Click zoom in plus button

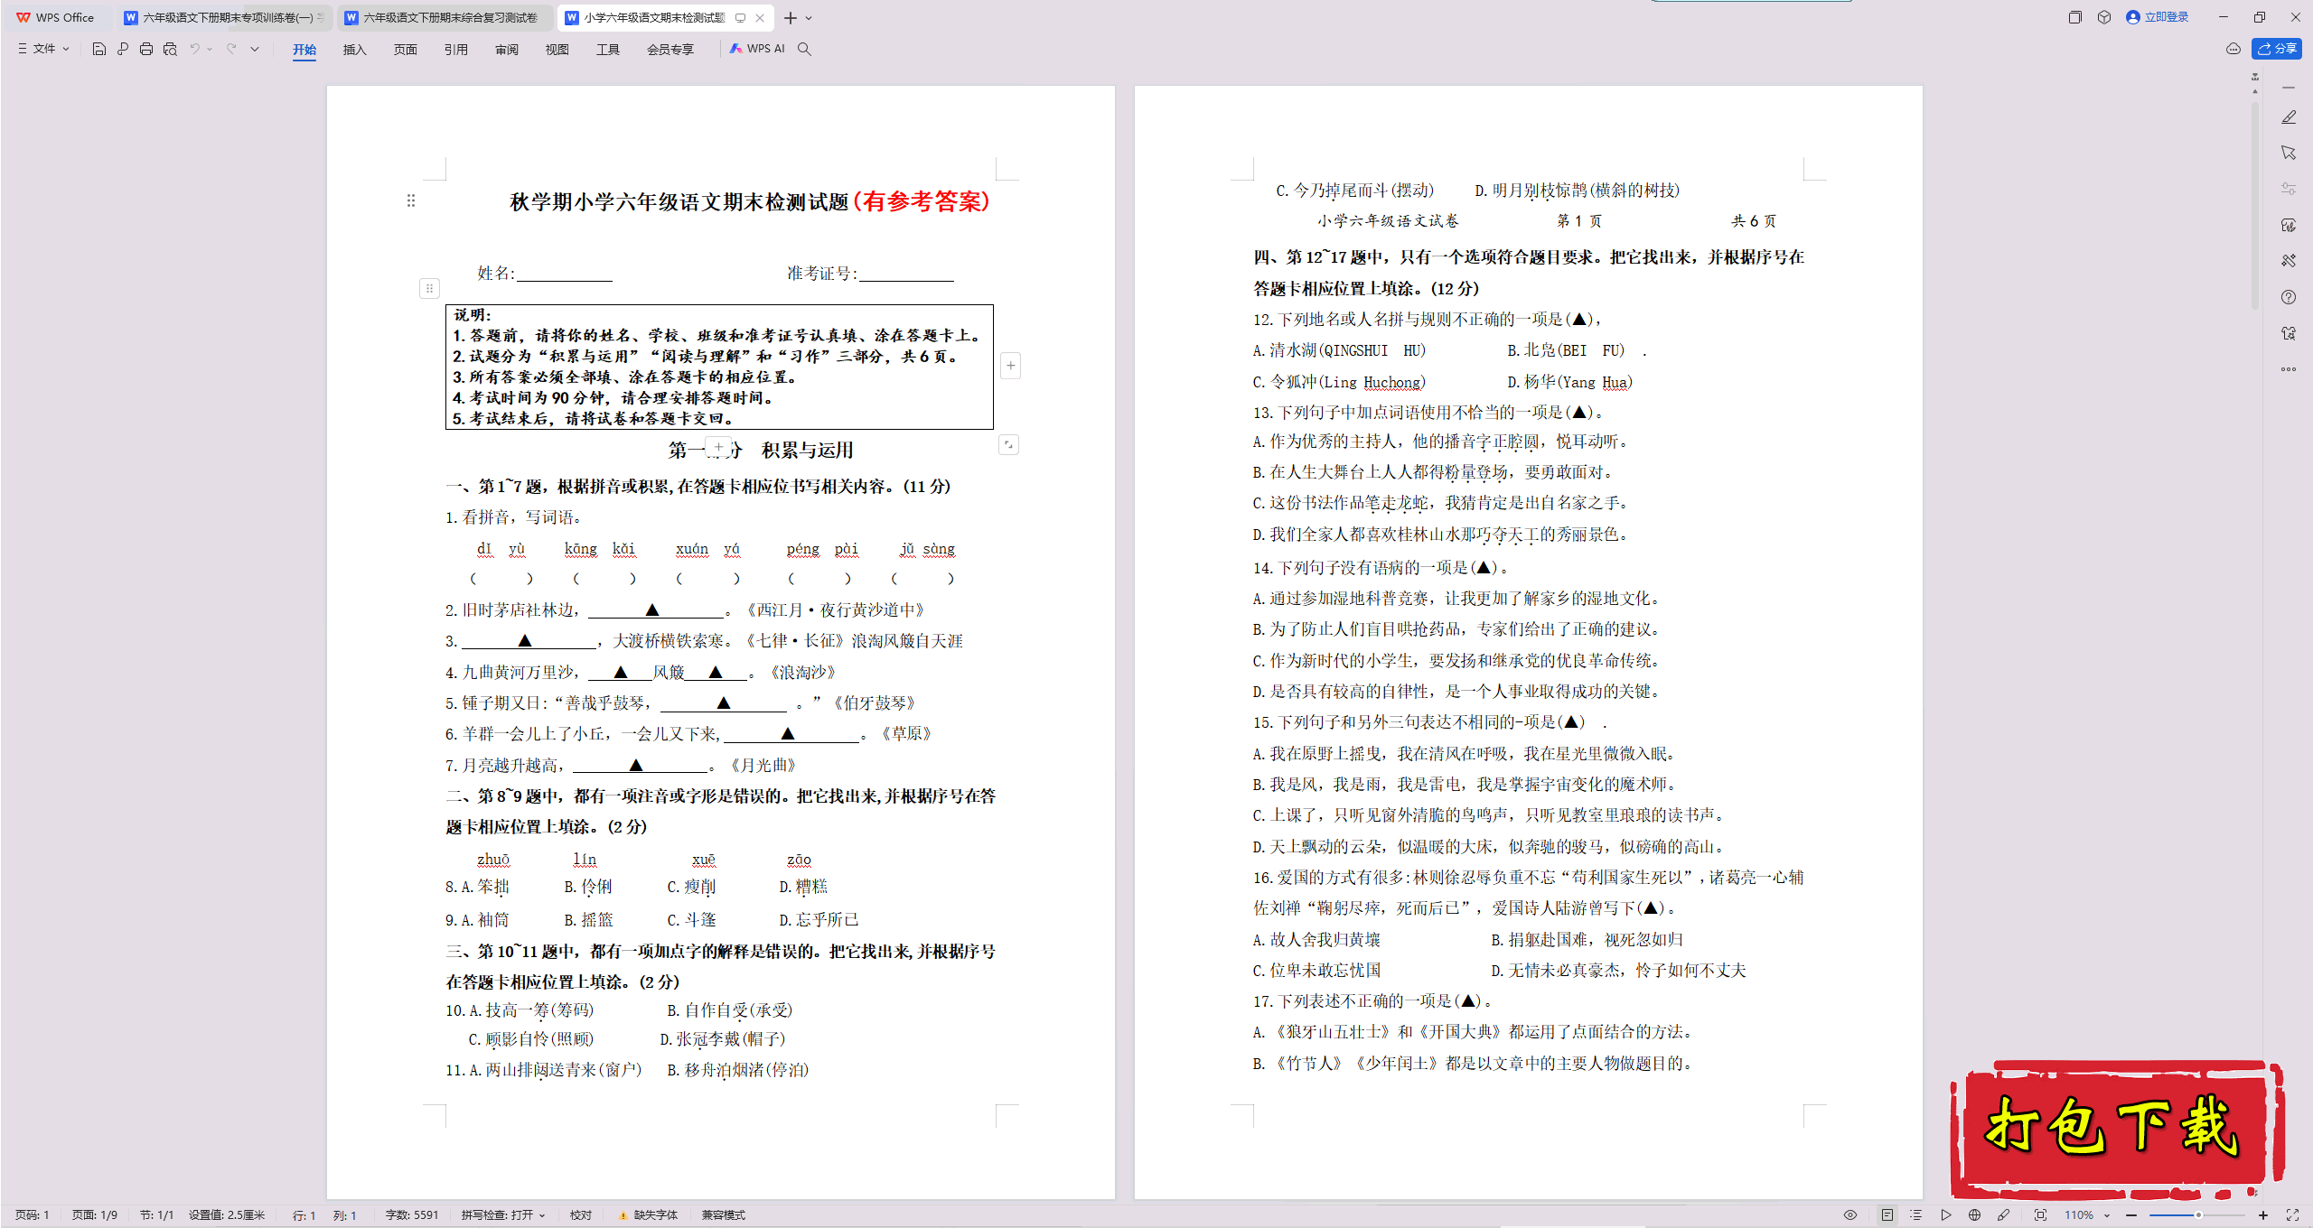click(x=2263, y=1215)
